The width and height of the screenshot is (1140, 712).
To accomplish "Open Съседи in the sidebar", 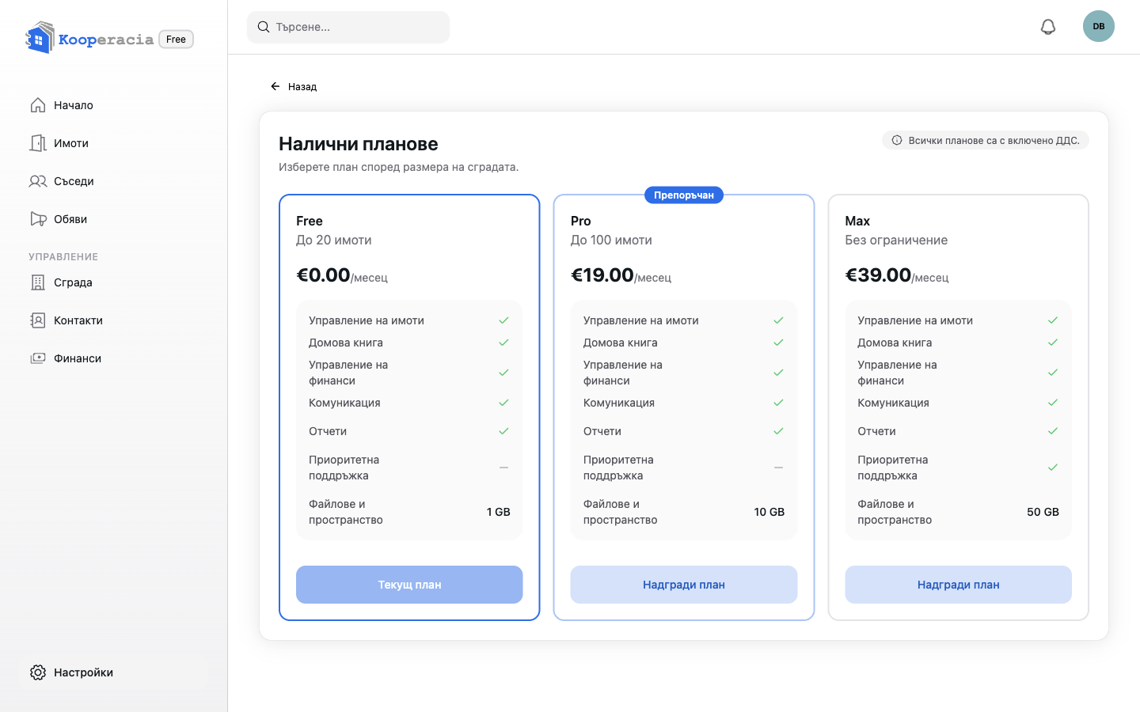I will [114, 181].
